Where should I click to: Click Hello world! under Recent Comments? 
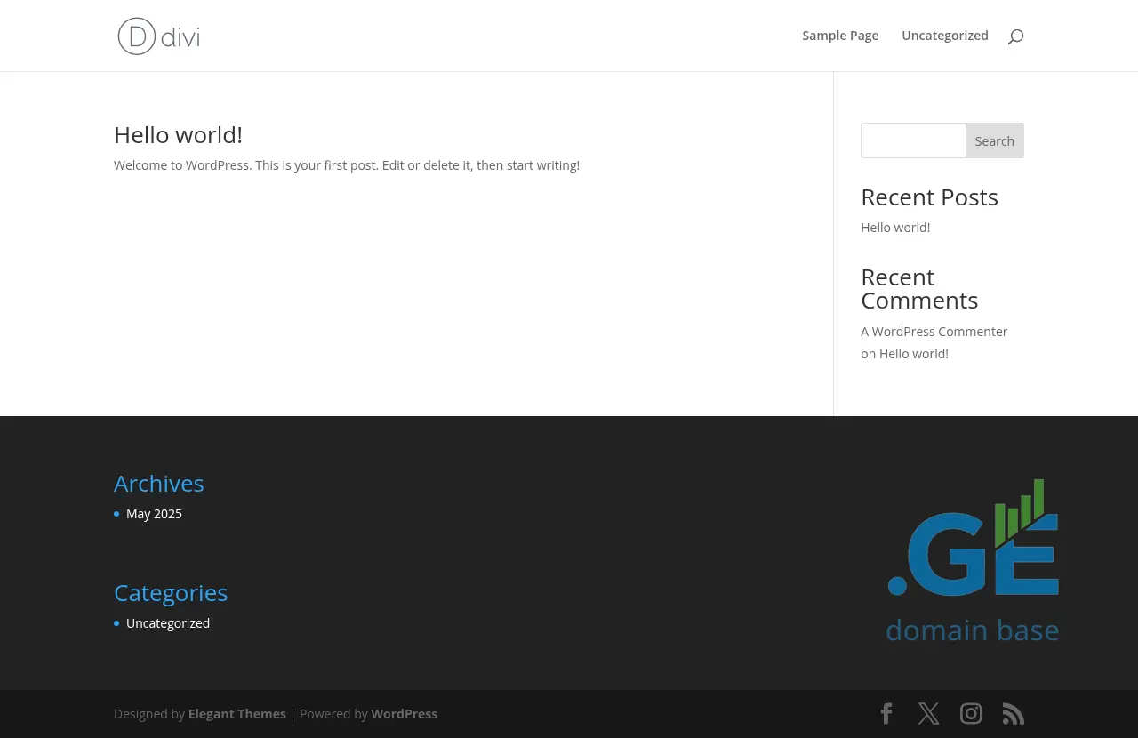913,354
